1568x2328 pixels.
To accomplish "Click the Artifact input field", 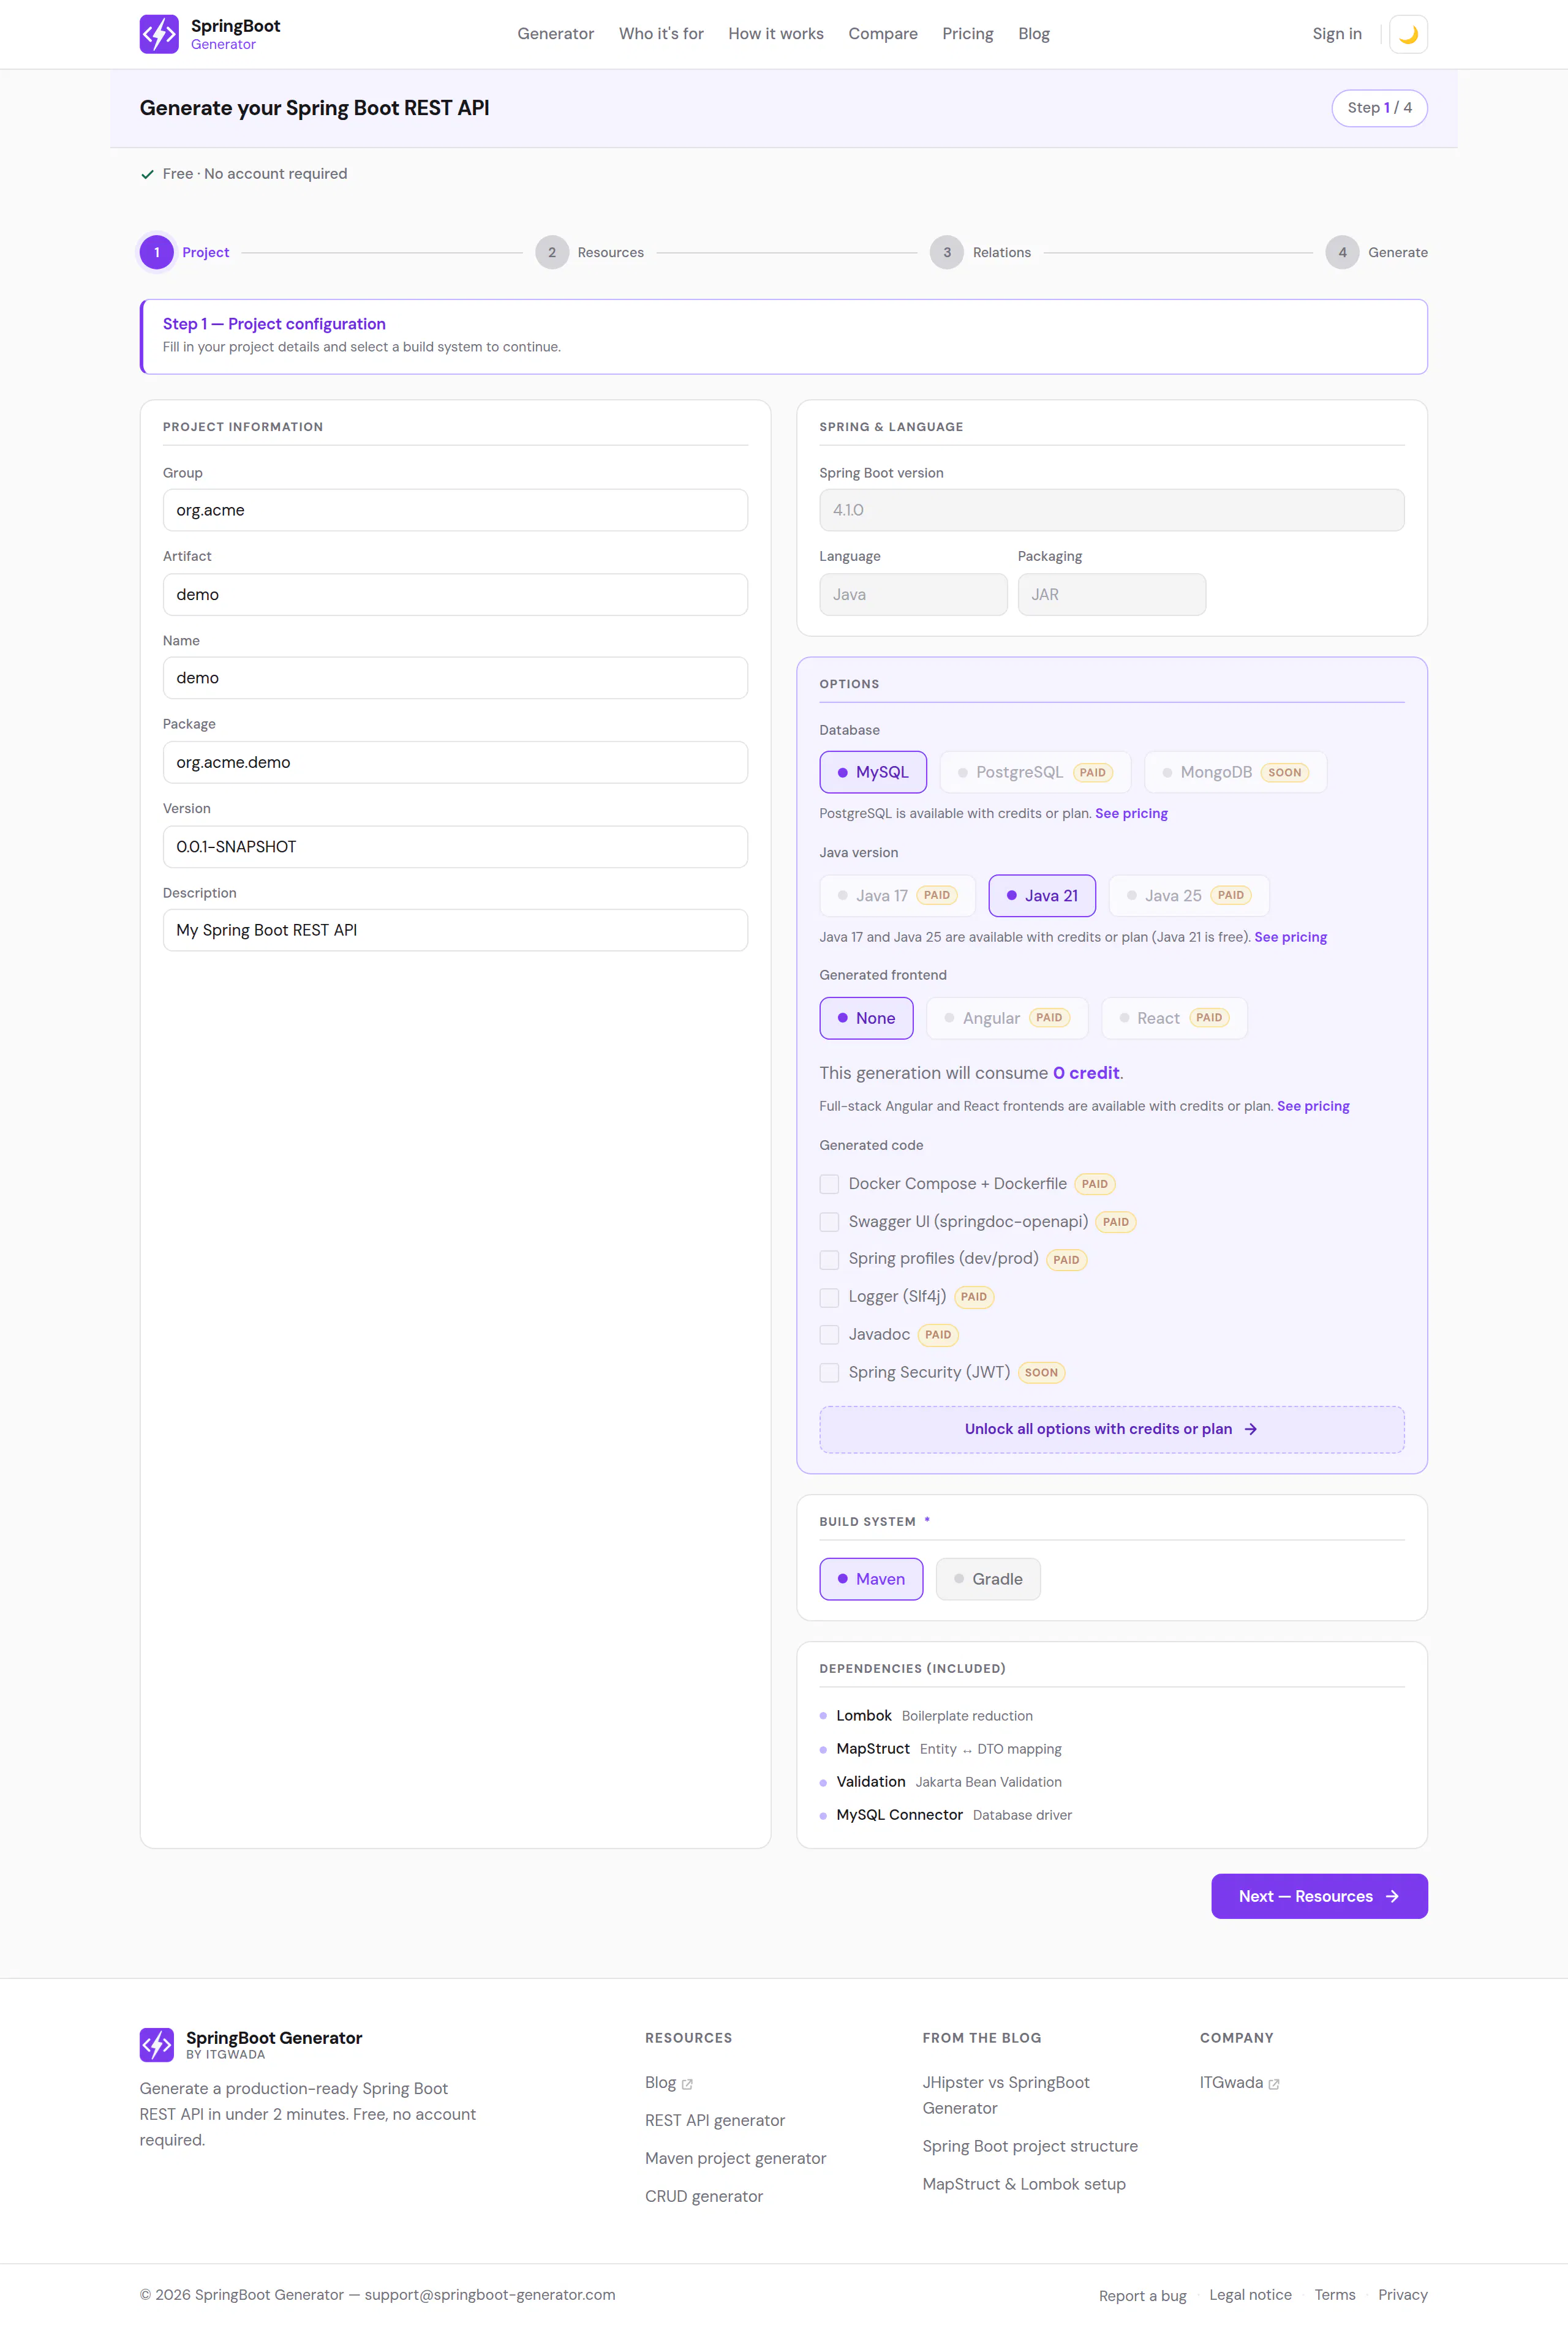I will 455,595.
